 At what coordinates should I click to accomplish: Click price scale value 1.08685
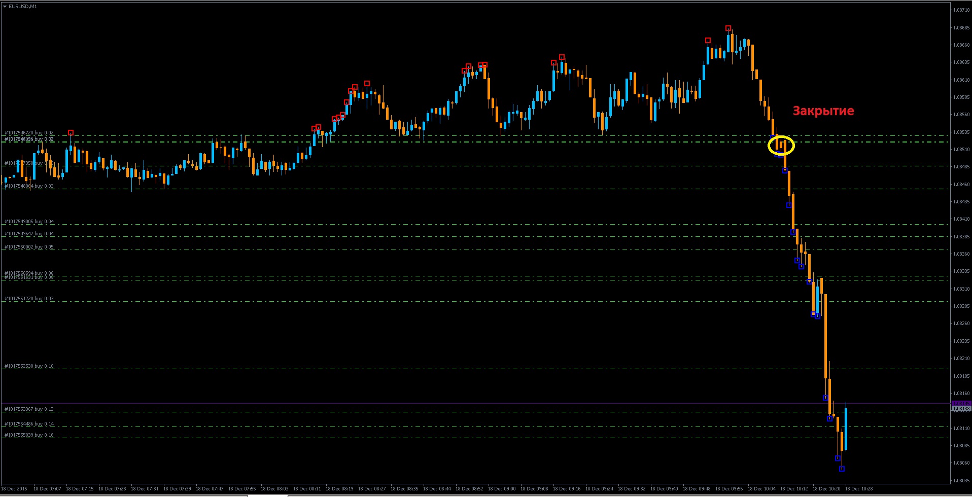pos(962,28)
